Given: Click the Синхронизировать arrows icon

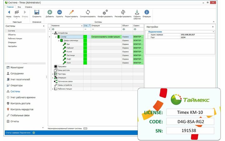Looking at the screenshot, I should point(88,12).
